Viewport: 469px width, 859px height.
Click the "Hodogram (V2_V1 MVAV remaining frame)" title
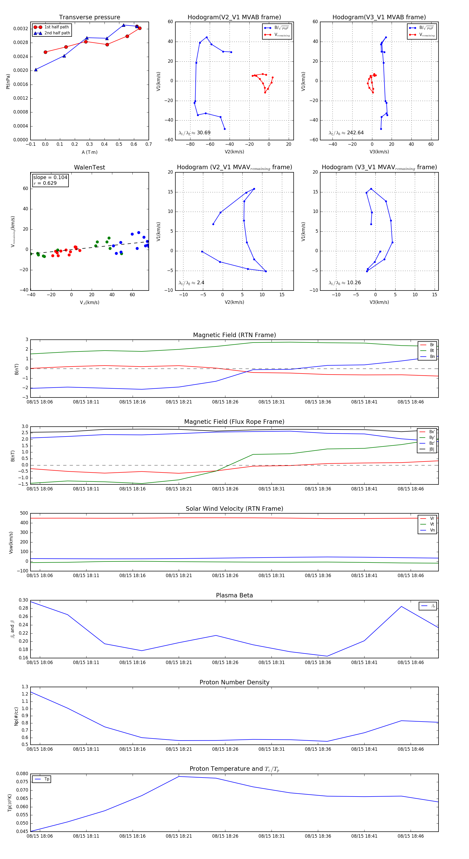click(234, 167)
